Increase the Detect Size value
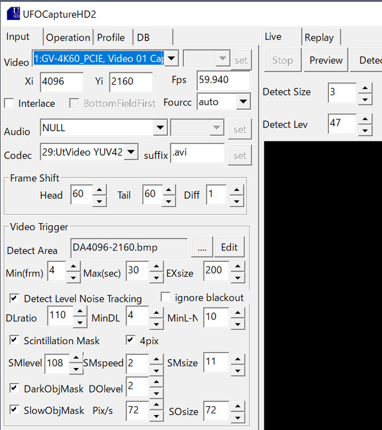Viewport: 382px width, 430px height. coord(365,88)
